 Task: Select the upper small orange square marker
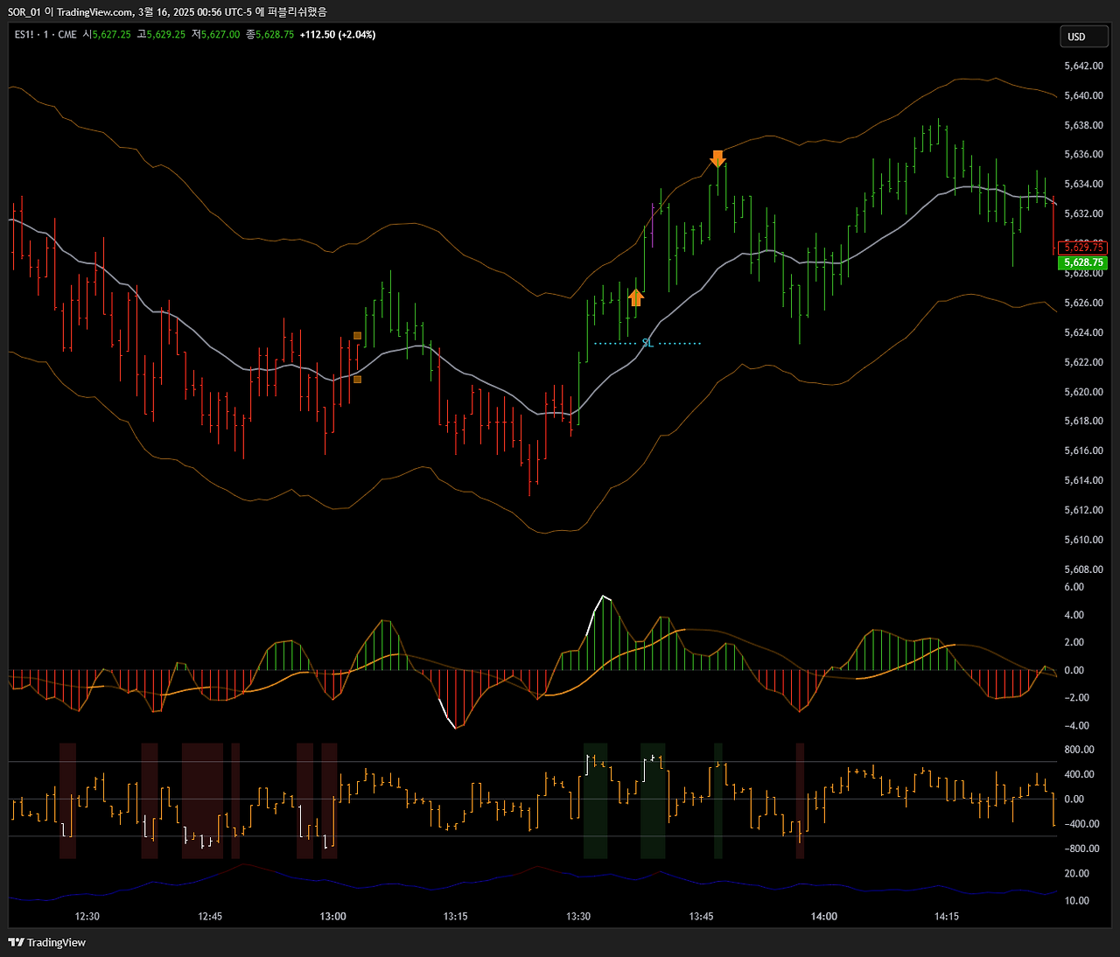coord(357,336)
